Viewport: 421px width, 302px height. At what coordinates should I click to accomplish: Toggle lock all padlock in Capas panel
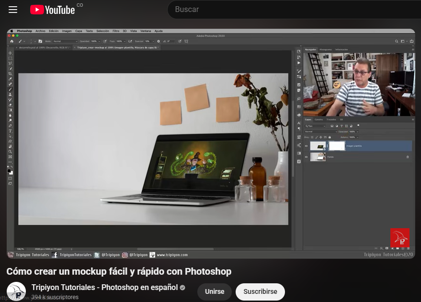[330, 137]
